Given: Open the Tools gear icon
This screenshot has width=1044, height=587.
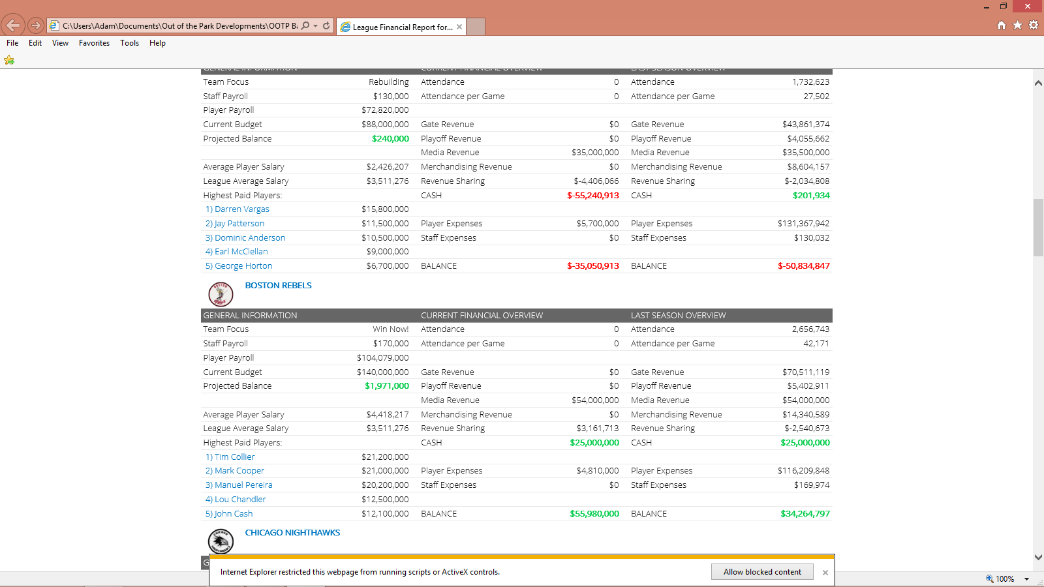Looking at the screenshot, I should pos(1034,25).
